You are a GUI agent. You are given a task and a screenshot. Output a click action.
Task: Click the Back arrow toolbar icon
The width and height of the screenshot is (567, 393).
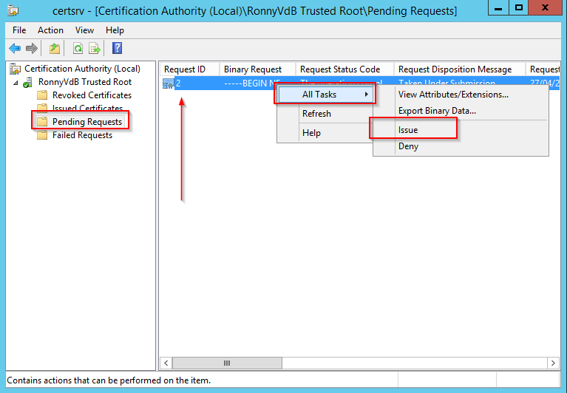(x=14, y=49)
